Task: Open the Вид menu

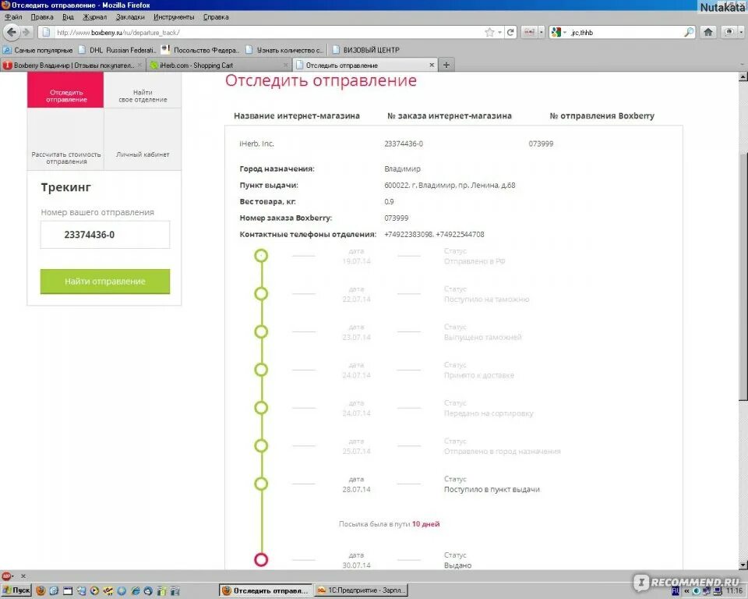Action: 69,16
